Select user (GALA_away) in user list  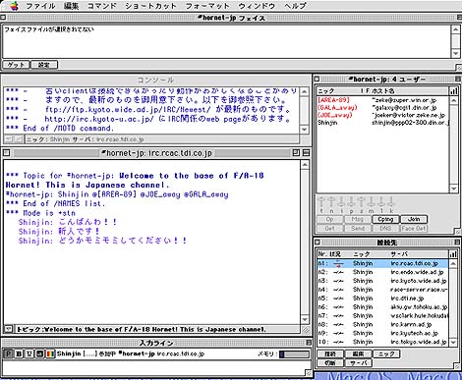click(x=382, y=107)
